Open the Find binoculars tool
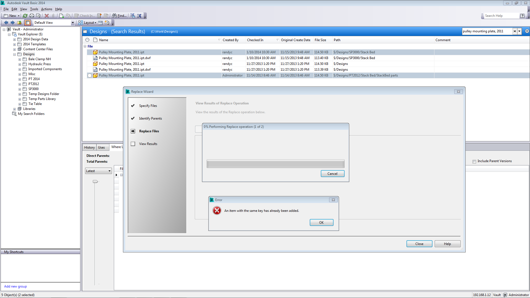This screenshot has width=530, height=298. (119, 16)
